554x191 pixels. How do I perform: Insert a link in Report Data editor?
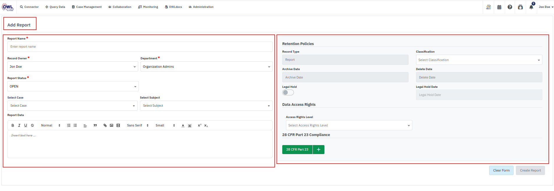tap(105, 126)
